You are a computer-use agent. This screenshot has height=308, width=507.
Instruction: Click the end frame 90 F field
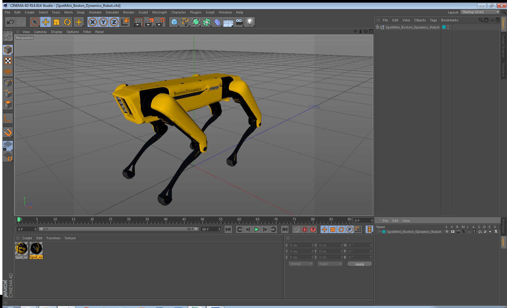point(211,229)
